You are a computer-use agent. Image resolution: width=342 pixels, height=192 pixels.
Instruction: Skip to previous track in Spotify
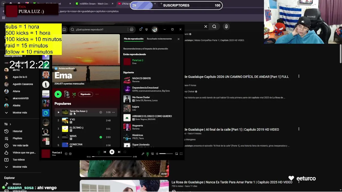pyautogui.click(x=105, y=152)
